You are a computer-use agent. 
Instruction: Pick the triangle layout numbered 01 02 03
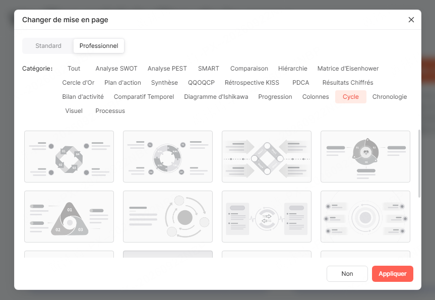(x=69, y=216)
